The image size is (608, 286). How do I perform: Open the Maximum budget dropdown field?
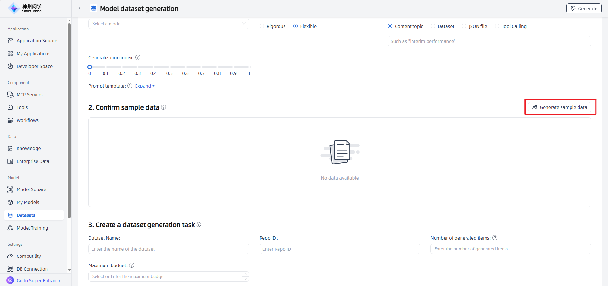click(165, 276)
